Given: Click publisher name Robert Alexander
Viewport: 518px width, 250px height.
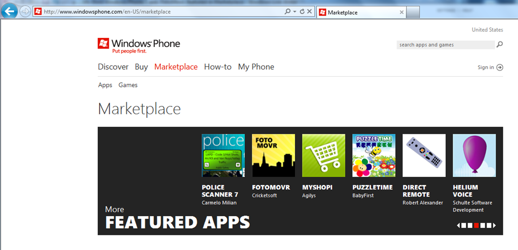Looking at the screenshot, I should [423, 203].
